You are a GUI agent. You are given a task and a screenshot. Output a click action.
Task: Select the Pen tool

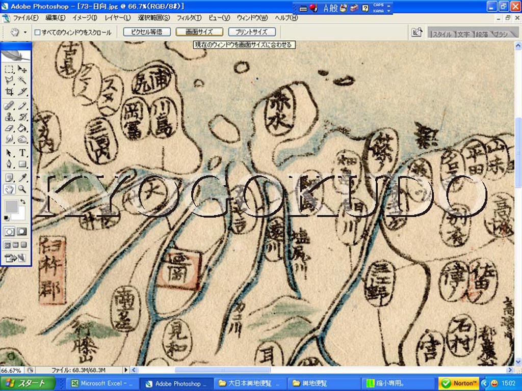point(9,164)
